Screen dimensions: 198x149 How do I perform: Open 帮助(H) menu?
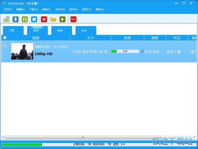coord(100,10)
